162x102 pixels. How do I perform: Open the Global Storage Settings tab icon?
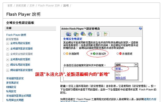click(76, 34)
